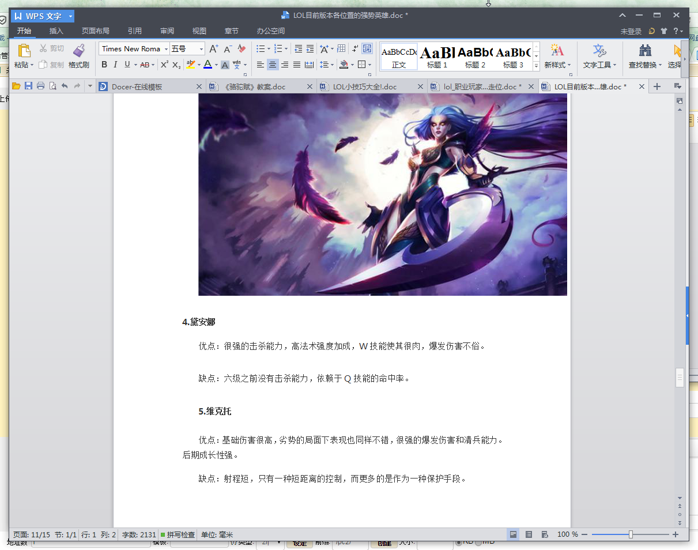Image resolution: width=698 pixels, height=550 pixels.
Task: Switch to the 引用 (References) tab
Action: (135, 31)
